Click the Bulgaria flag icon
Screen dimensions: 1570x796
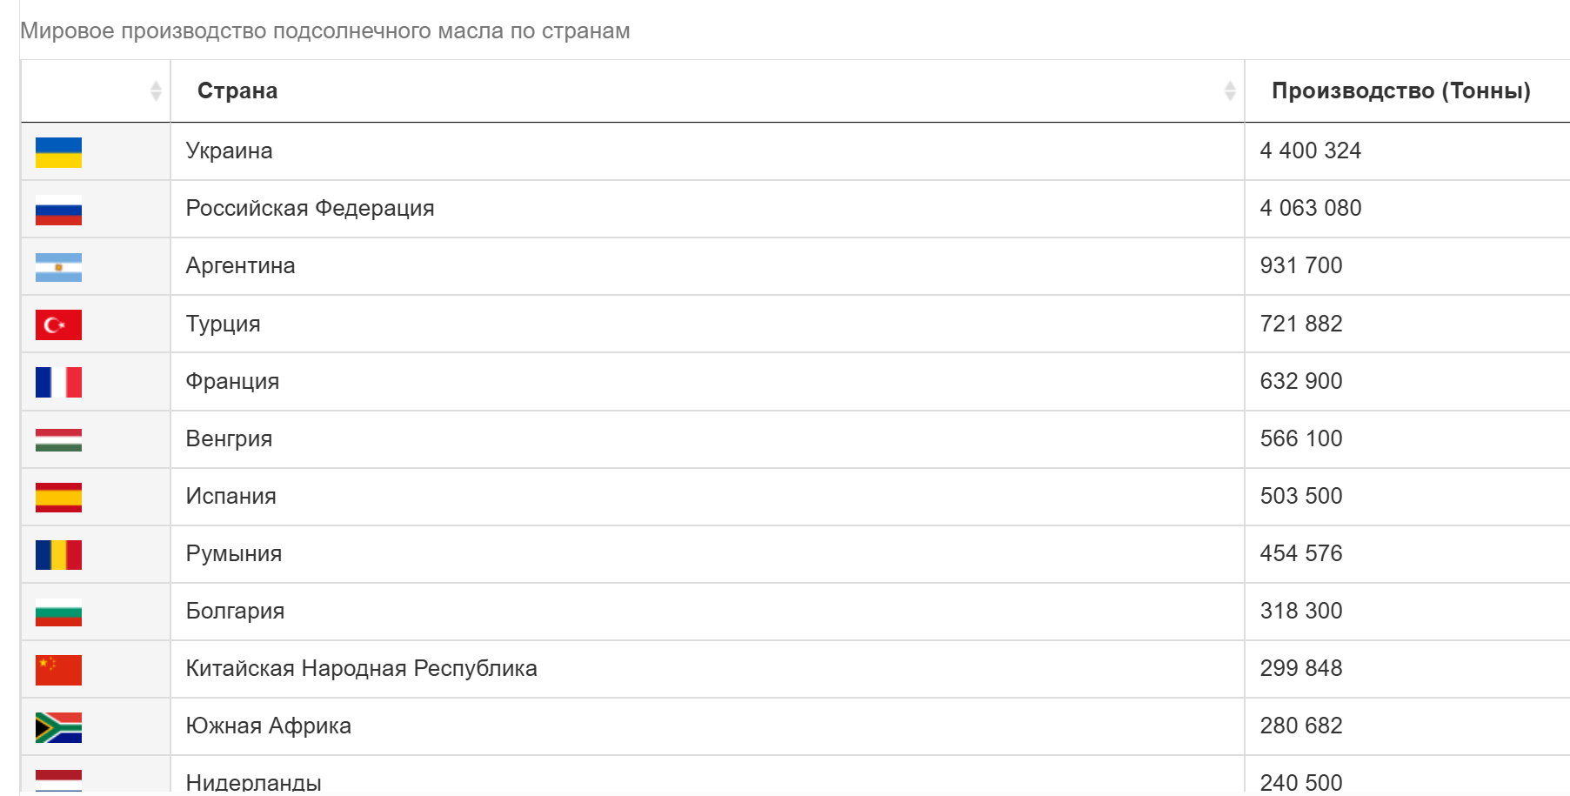pos(58,612)
